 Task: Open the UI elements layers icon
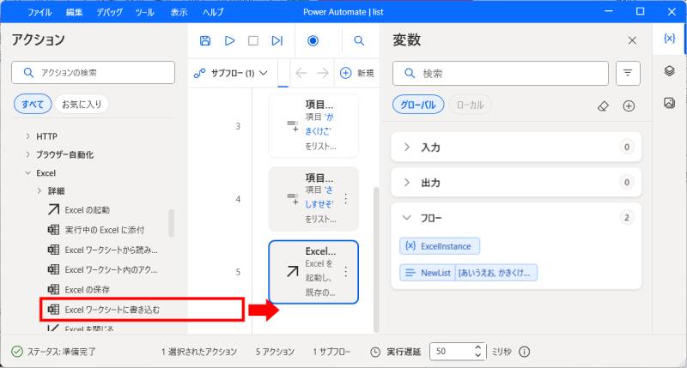point(670,70)
